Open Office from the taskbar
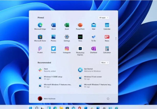Screen dimensions: 157x109 click(x=80, y=108)
